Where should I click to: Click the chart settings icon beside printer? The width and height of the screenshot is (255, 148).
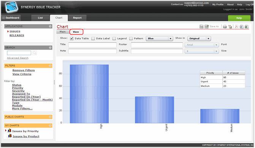click(230, 27)
